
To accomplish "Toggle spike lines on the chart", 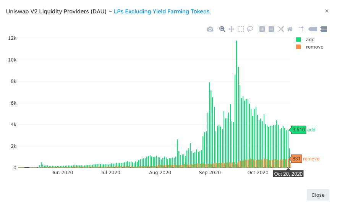I will click(x=301, y=29).
